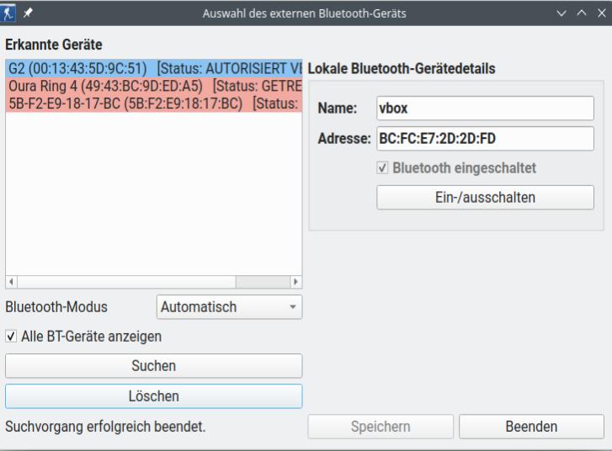The width and height of the screenshot is (612, 451).
Task: Click the list's left scroll arrow
Action: point(11,282)
